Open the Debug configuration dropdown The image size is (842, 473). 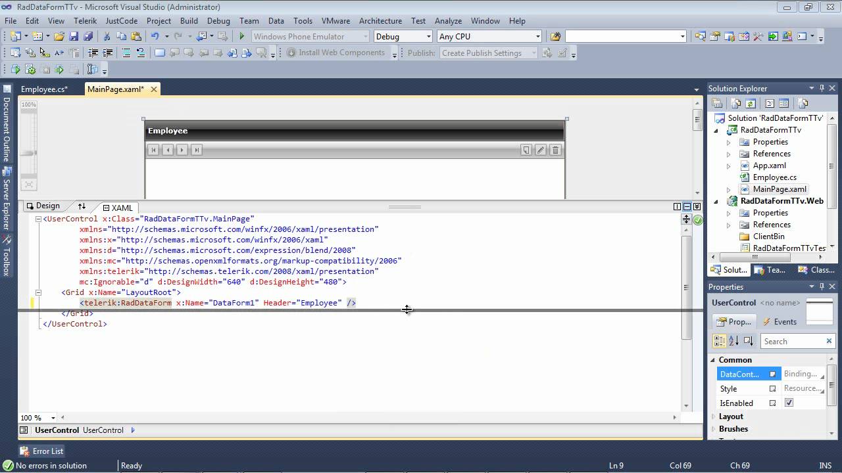coord(429,37)
